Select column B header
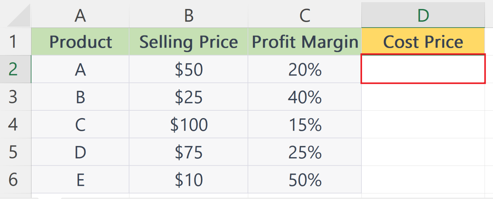 coord(189,15)
